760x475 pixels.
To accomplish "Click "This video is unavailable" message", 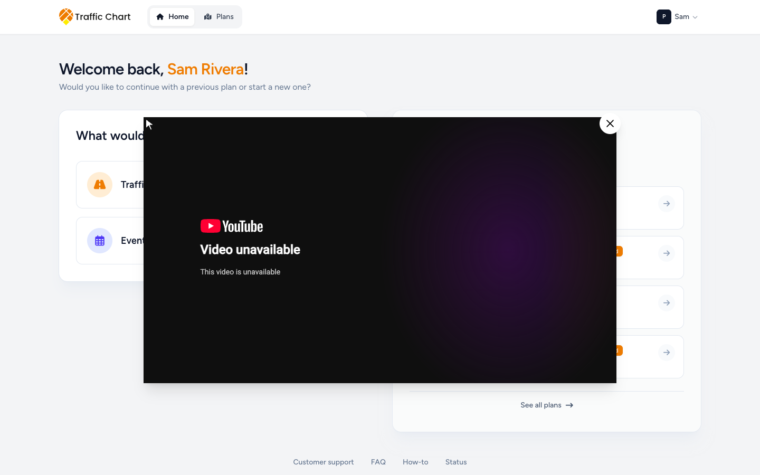I will click(x=240, y=272).
